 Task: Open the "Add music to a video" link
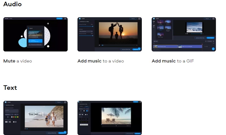101,61
